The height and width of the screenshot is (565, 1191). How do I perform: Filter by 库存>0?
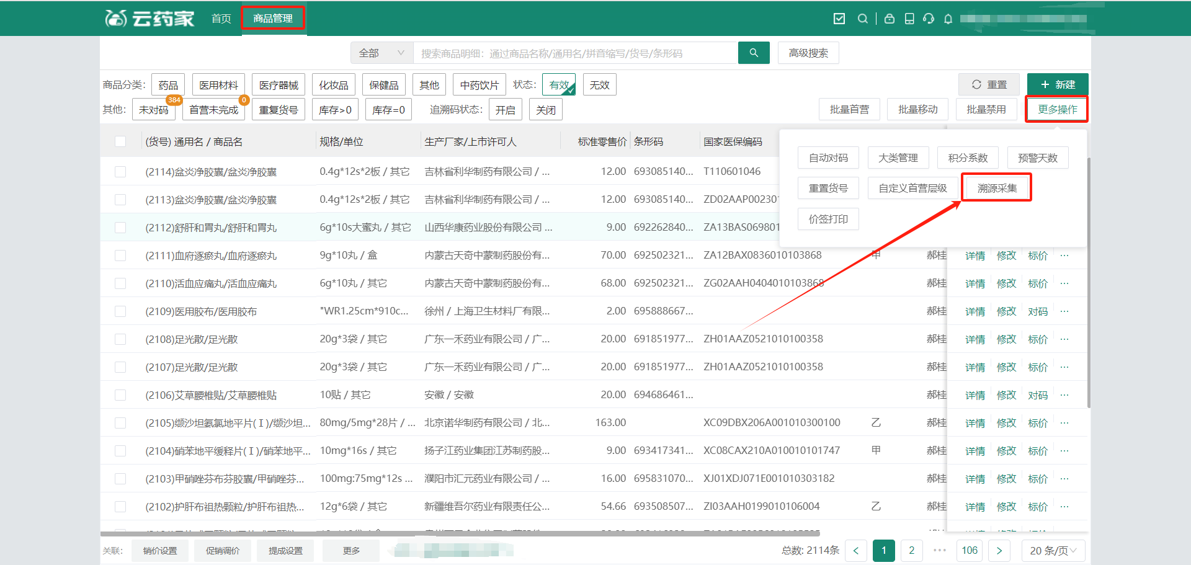click(x=335, y=110)
